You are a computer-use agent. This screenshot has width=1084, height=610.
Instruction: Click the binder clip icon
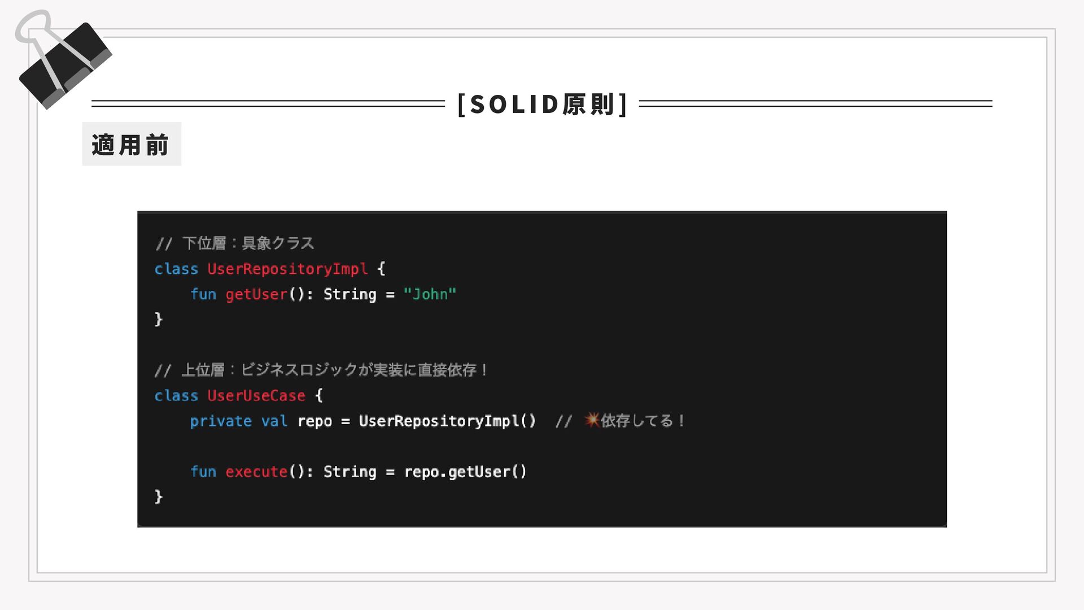[63, 60]
